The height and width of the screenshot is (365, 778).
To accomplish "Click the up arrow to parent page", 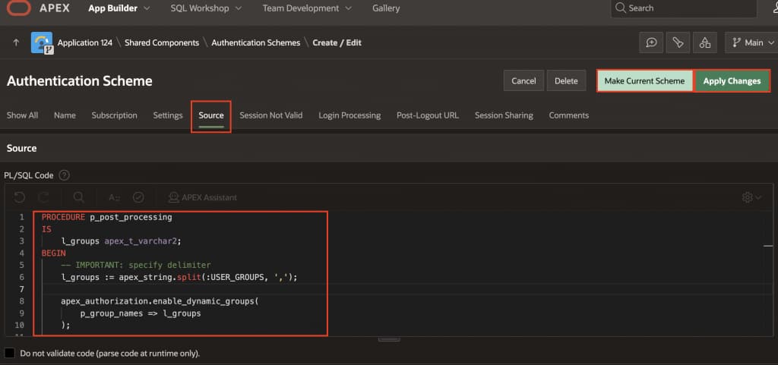I will (x=16, y=43).
